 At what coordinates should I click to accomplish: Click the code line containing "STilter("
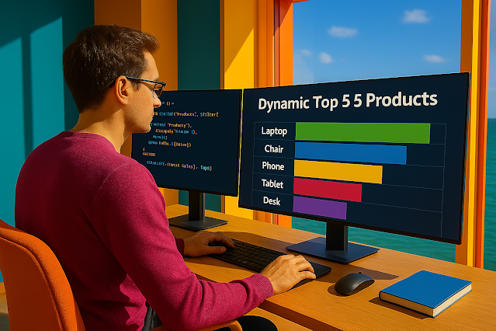[186, 114]
